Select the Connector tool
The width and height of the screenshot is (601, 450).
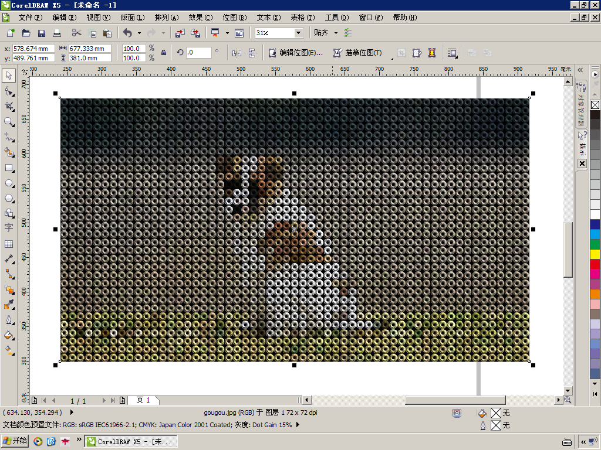point(9,274)
